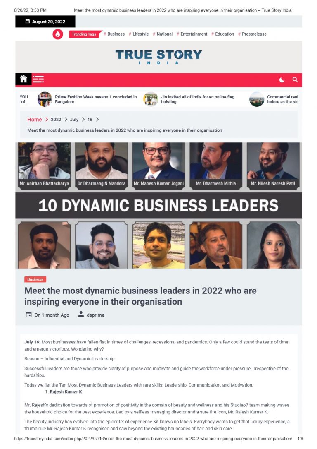Click the Home breadcrumb link
This screenshot has height=449, width=317.
35,120
